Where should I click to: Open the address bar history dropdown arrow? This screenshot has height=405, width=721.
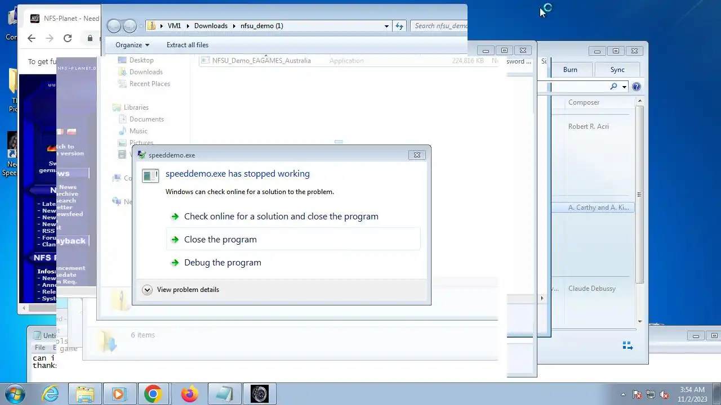click(386, 26)
